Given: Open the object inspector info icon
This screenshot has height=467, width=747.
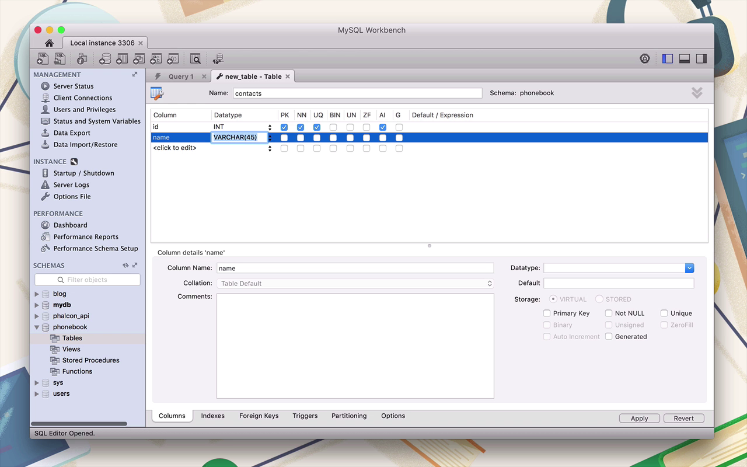Looking at the screenshot, I should coord(82,58).
